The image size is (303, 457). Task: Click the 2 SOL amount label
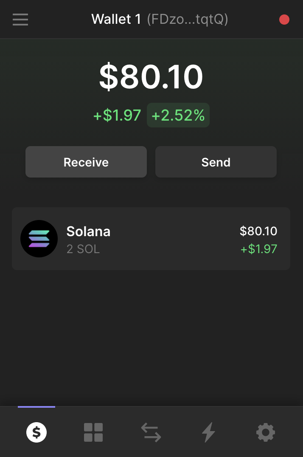coord(83,249)
